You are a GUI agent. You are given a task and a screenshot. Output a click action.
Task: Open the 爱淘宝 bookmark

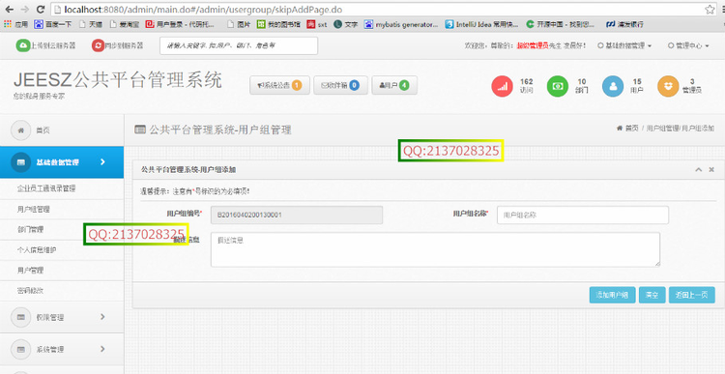(x=124, y=24)
